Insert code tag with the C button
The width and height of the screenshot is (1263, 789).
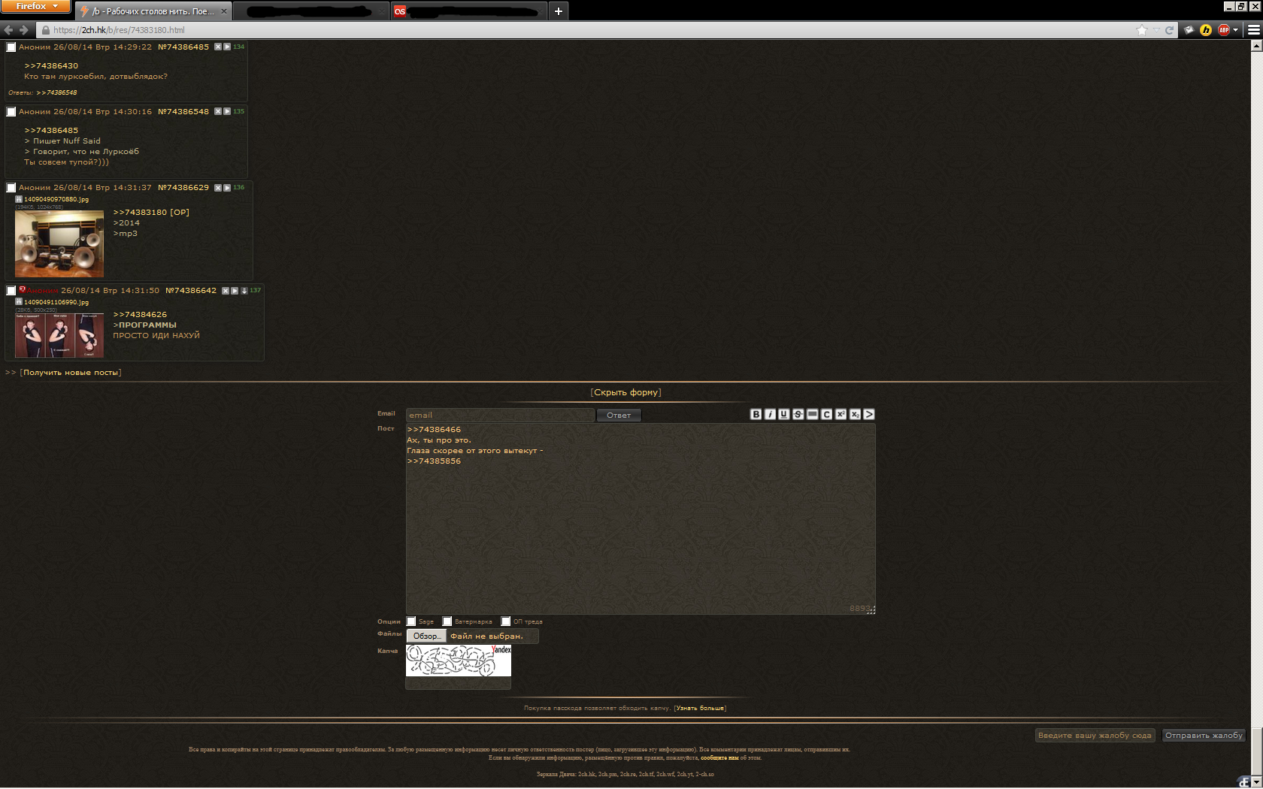click(x=827, y=414)
